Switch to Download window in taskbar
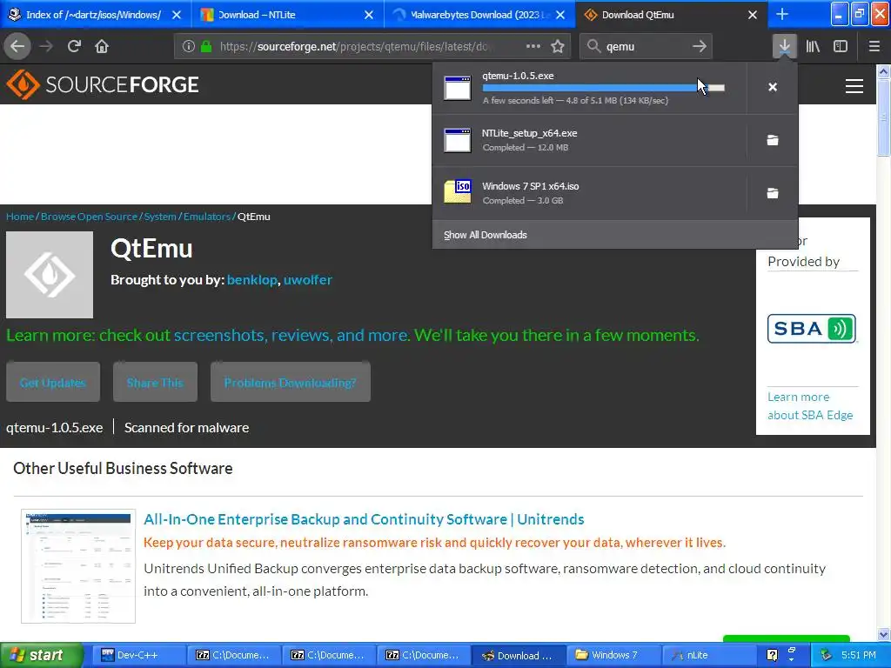This screenshot has height=668, width=891. pos(519,655)
